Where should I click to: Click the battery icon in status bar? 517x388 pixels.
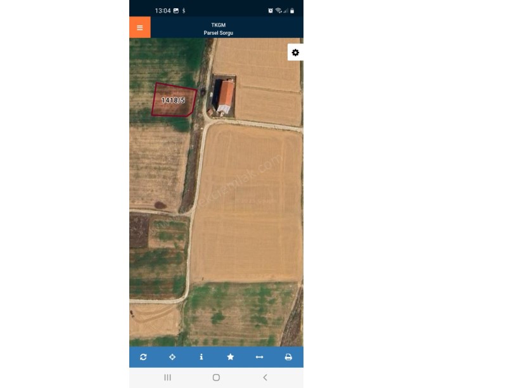(x=292, y=11)
